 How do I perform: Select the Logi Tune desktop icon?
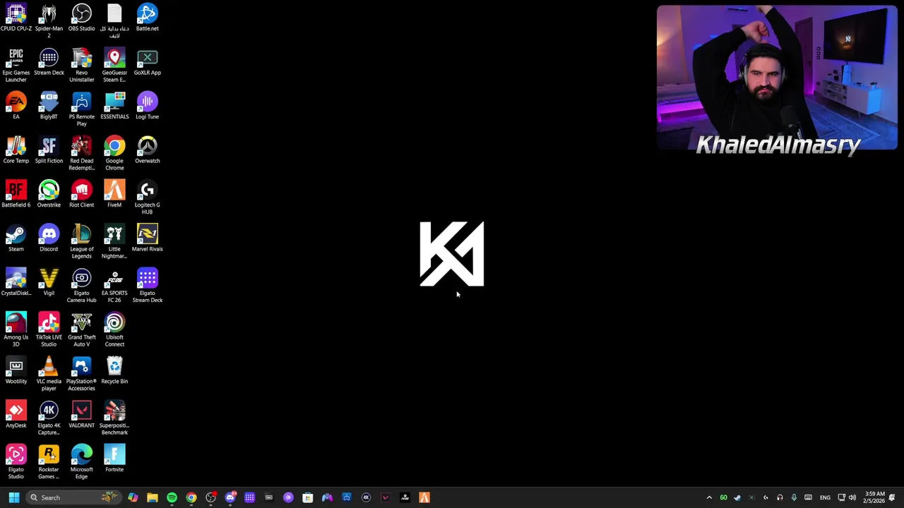(147, 107)
